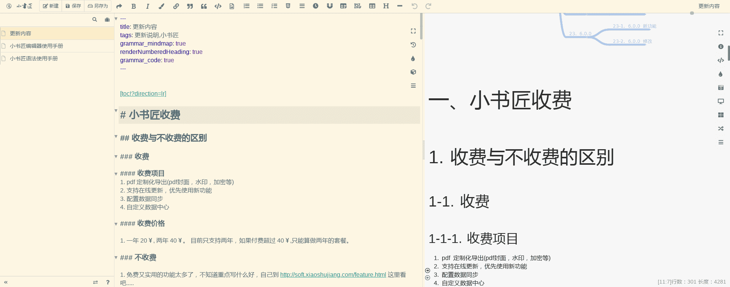The width and height of the screenshot is (730, 287).
Task: Collapse the '### 收费' section fold arrow
Action: pyautogui.click(x=116, y=156)
